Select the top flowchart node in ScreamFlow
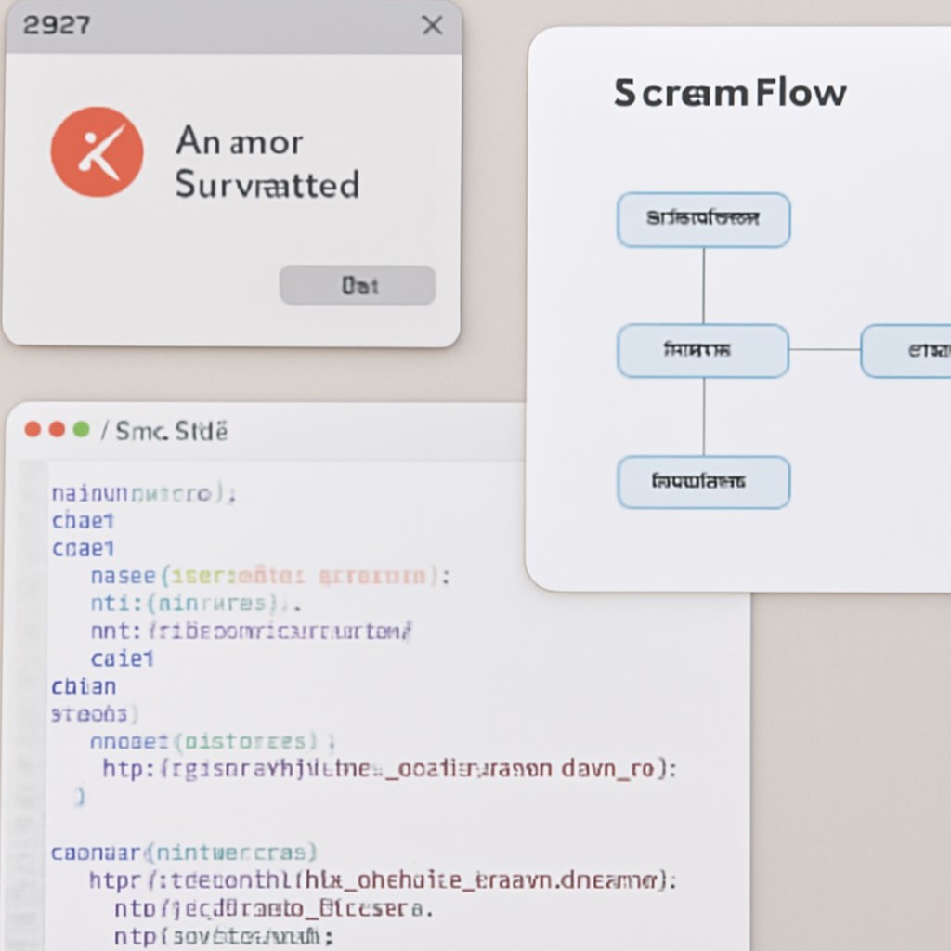 tap(703, 220)
